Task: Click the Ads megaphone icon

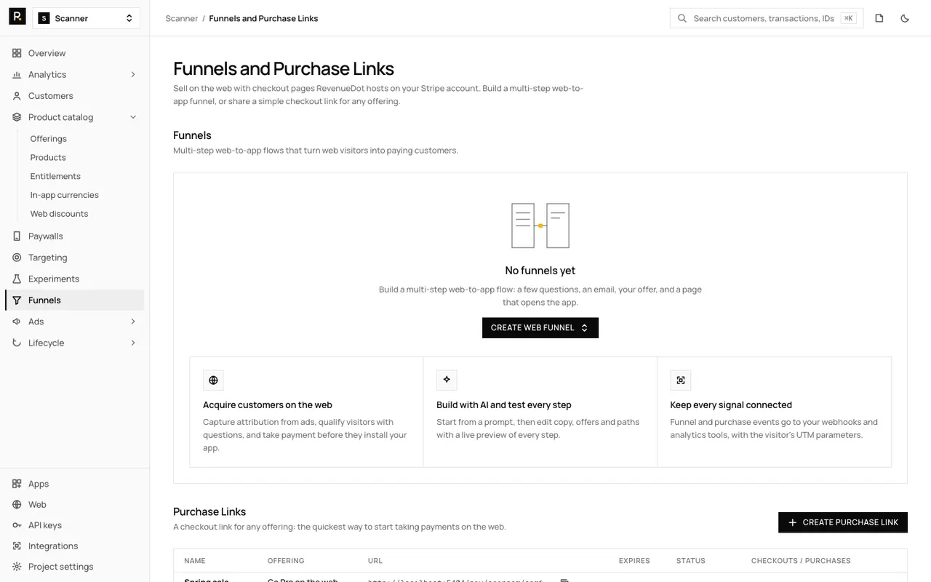Action: [17, 322]
